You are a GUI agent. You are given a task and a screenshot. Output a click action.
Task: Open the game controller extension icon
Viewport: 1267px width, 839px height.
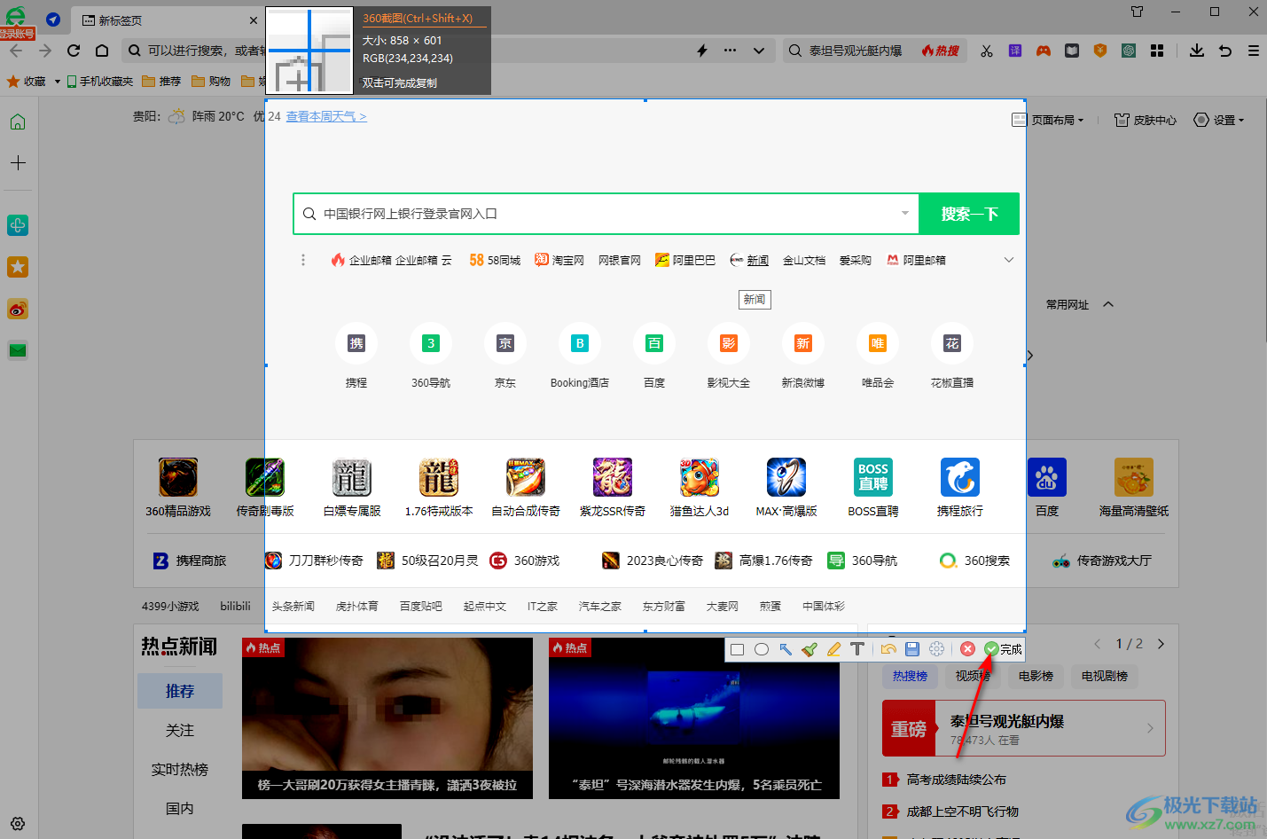(x=1044, y=51)
